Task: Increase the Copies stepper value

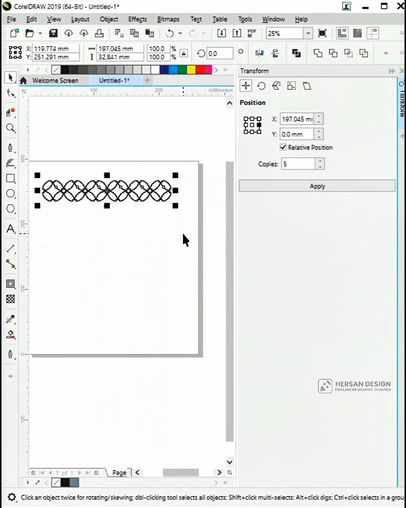Action: pos(320,161)
